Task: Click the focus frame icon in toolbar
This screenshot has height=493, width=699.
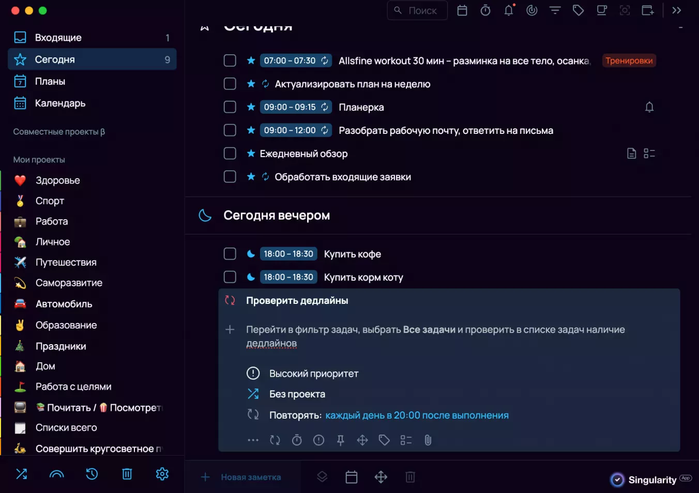Action: click(625, 10)
